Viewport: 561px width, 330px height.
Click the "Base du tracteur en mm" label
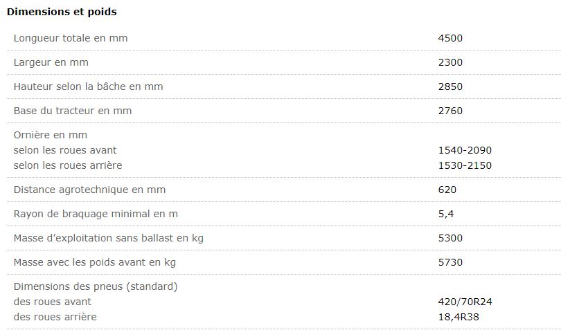[x=73, y=111]
